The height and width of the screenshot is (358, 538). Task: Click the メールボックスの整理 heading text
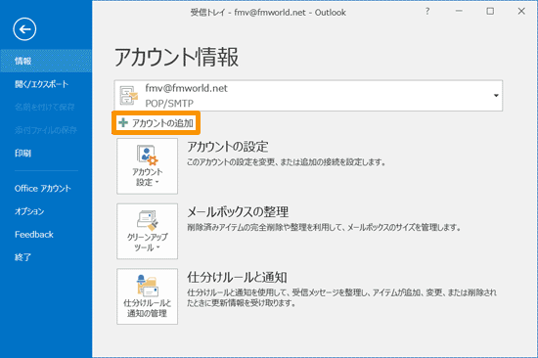(238, 212)
